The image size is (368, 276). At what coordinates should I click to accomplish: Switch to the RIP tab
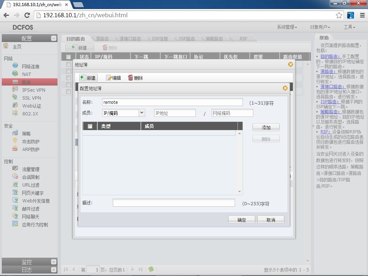(x=243, y=39)
